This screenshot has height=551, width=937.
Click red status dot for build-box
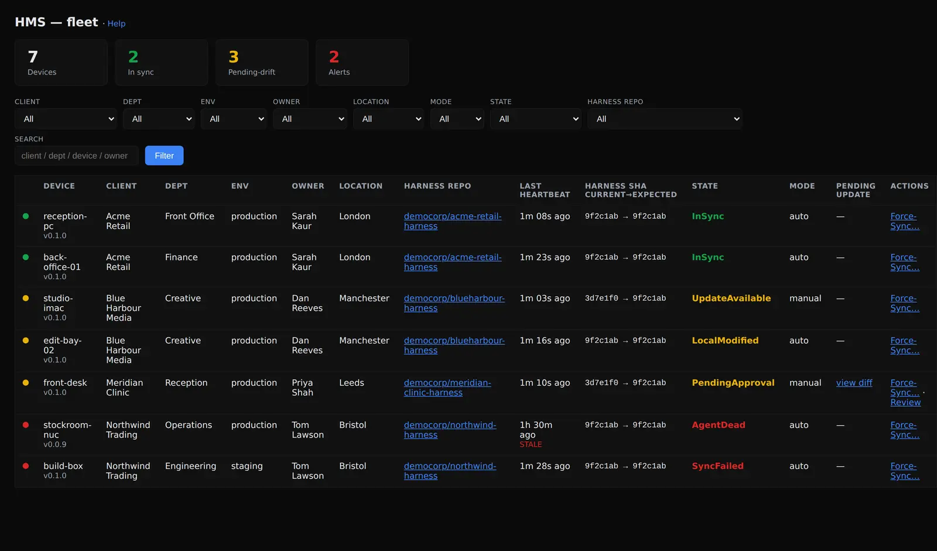coord(26,466)
